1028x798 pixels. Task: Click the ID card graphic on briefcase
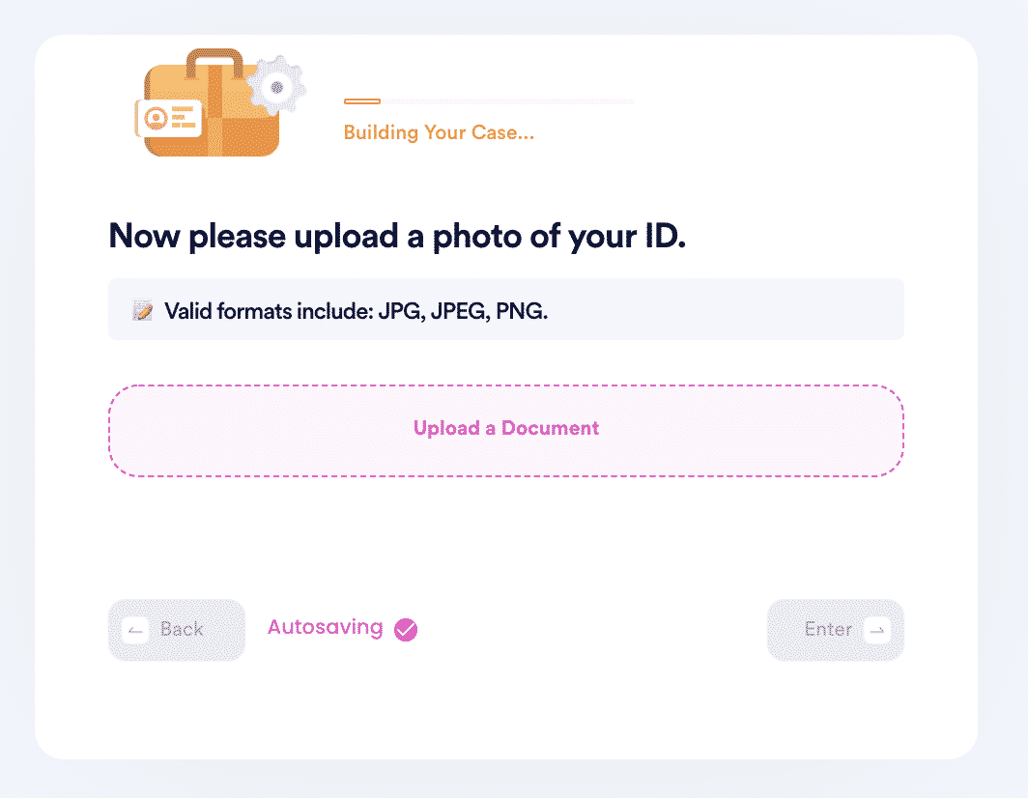(x=168, y=118)
